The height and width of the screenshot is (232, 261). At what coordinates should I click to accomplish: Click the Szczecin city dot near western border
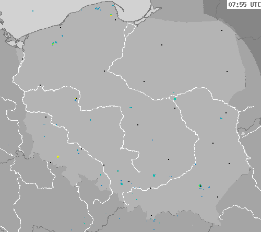pos(22,59)
